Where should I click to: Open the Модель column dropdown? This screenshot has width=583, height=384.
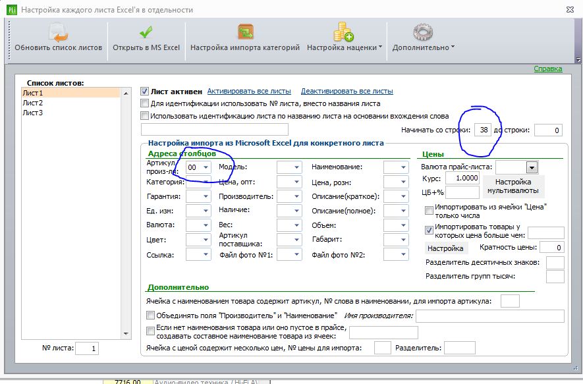tap(296, 167)
